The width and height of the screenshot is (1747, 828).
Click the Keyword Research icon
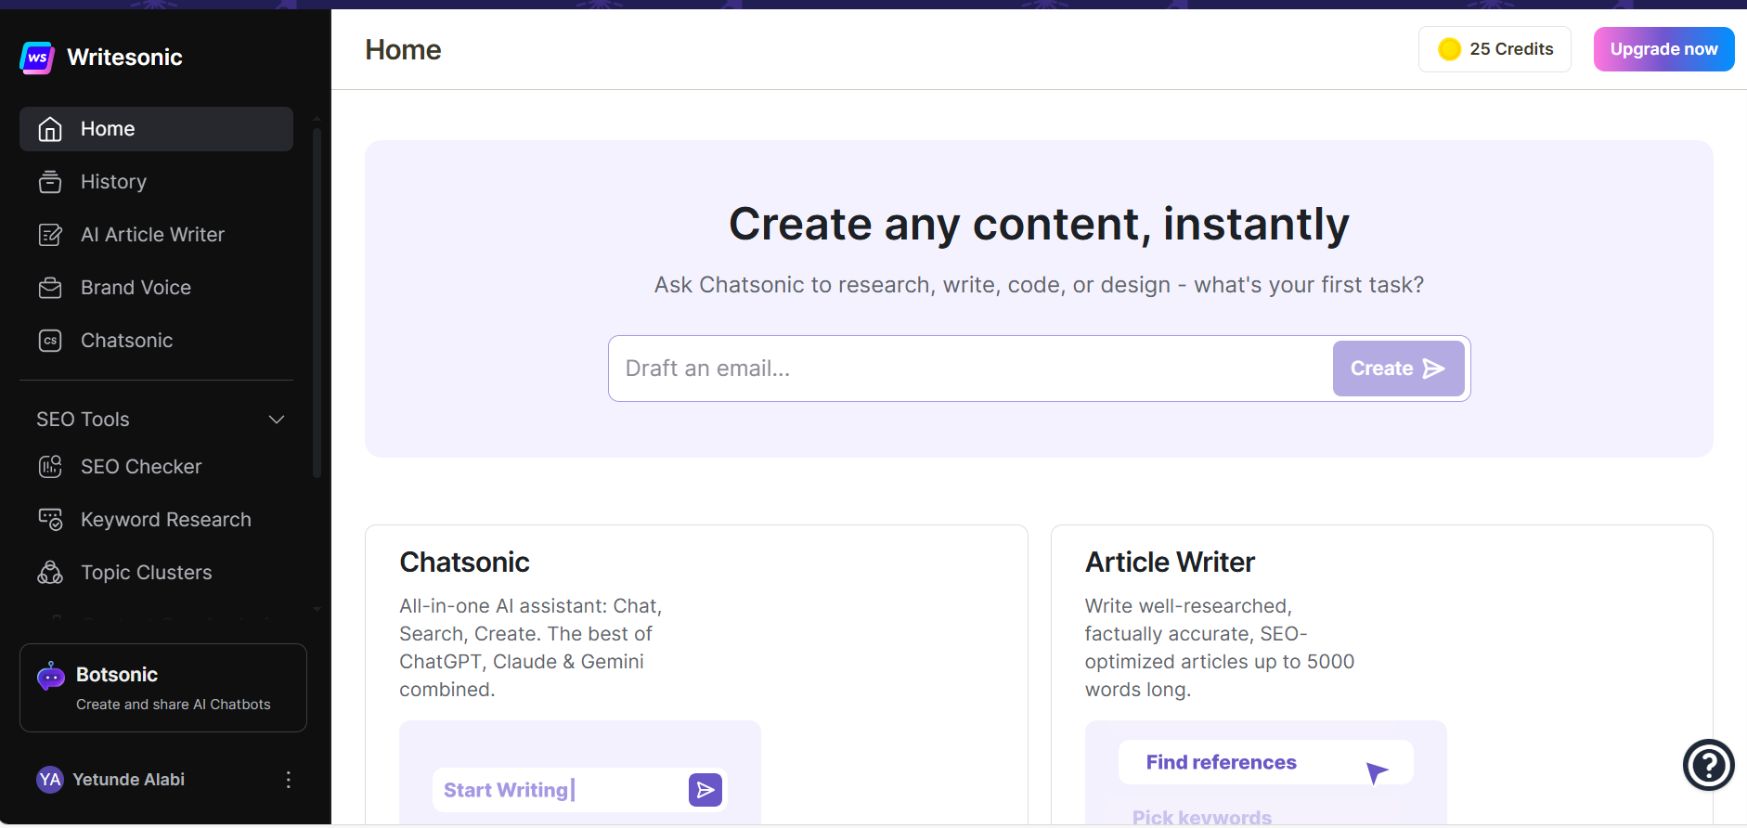[x=50, y=520]
